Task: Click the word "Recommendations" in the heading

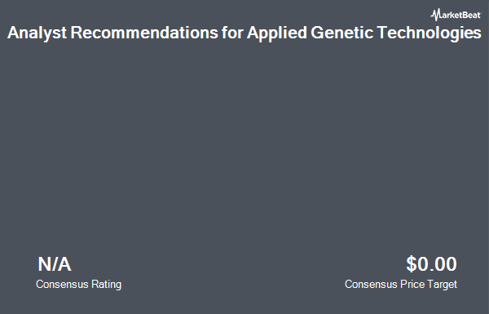Action: coord(144,33)
